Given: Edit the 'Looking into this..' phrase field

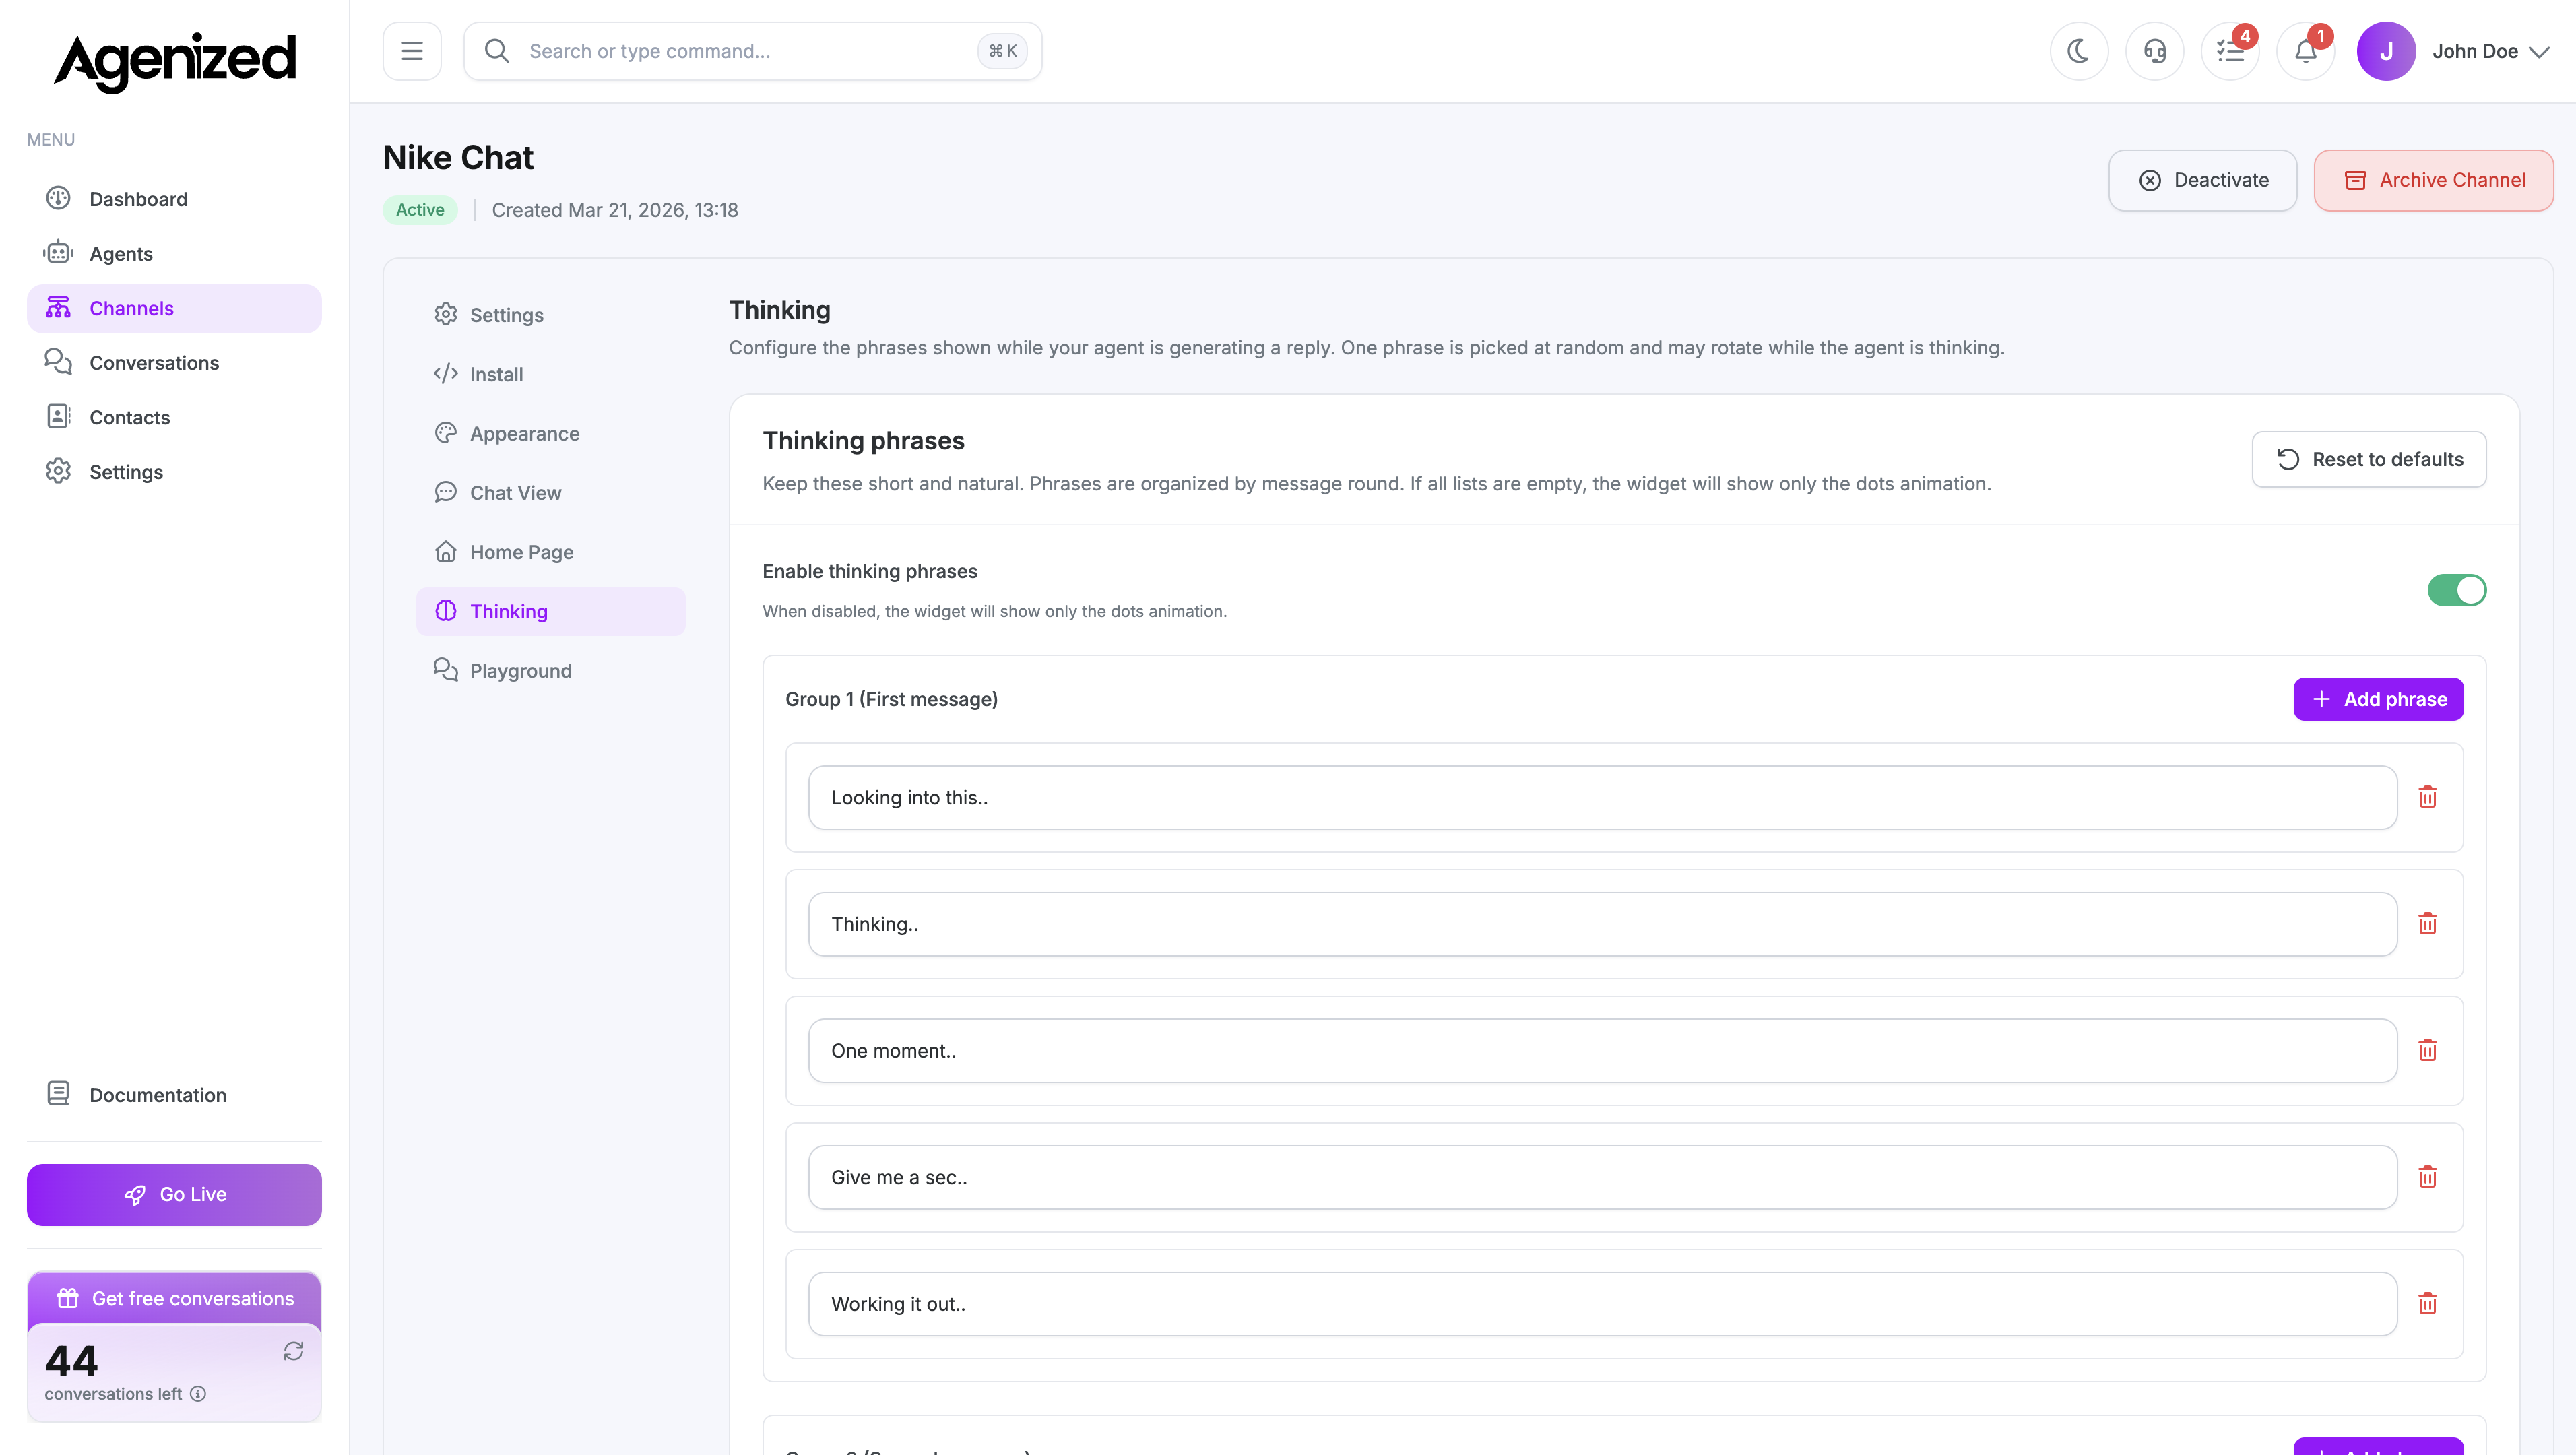Looking at the screenshot, I should (x=1602, y=797).
